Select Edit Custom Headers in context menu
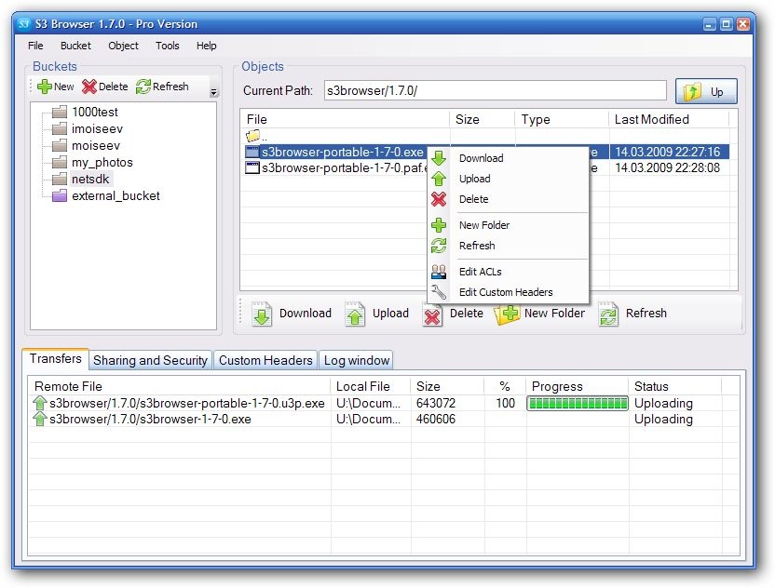Viewport: 775px width, 588px height. click(505, 292)
